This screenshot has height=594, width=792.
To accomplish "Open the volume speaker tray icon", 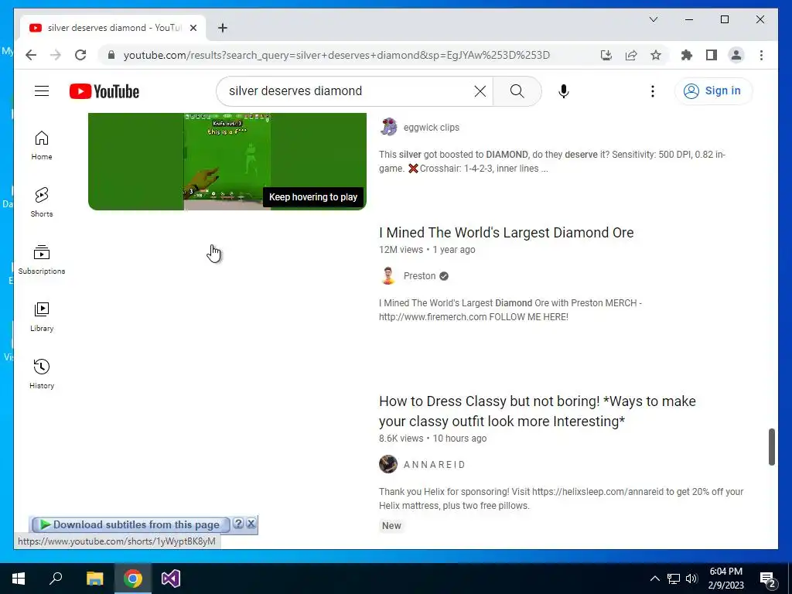I will point(691,579).
